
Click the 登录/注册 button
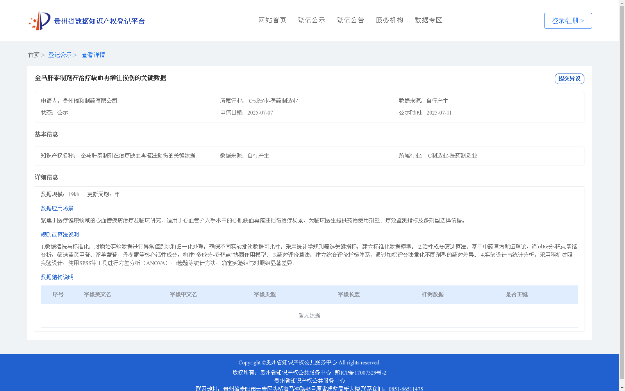568,21
